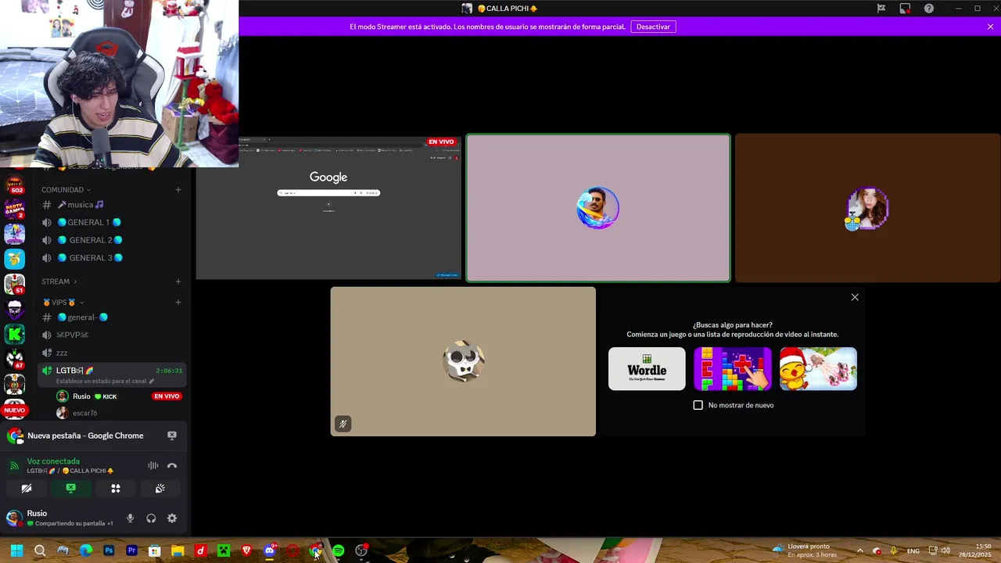1001x563 pixels.
Task: Open Brave browser from the taskbar
Action: pos(246,550)
